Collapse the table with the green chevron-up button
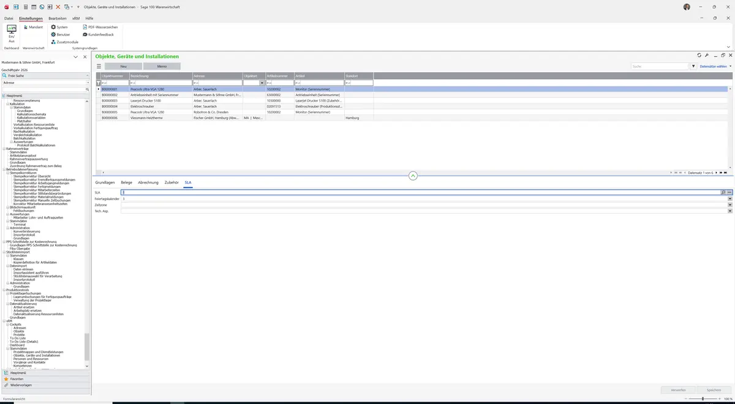 click(x=413, y=176)
